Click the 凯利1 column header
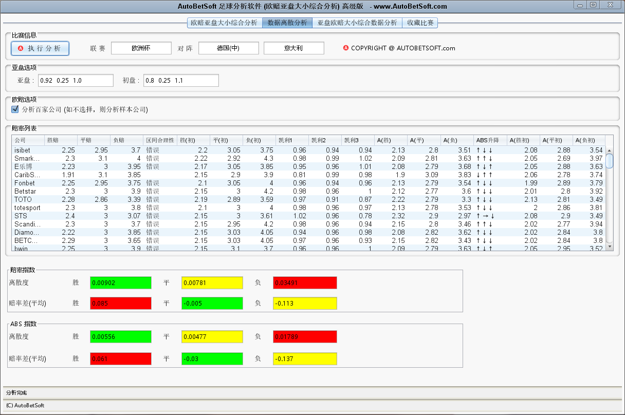Image resolution: width=625 pixels, height=415 pixels. click(292, 140)
